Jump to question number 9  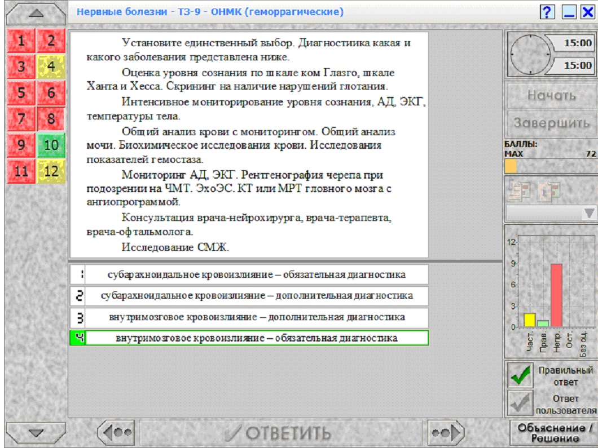tap(21, 145)
